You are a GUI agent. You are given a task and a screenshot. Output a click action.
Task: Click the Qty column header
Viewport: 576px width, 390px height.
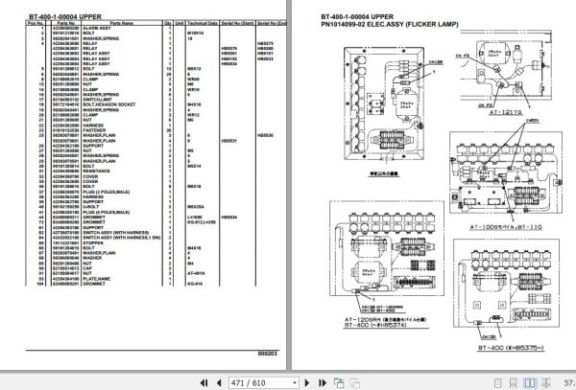[167, 23]
